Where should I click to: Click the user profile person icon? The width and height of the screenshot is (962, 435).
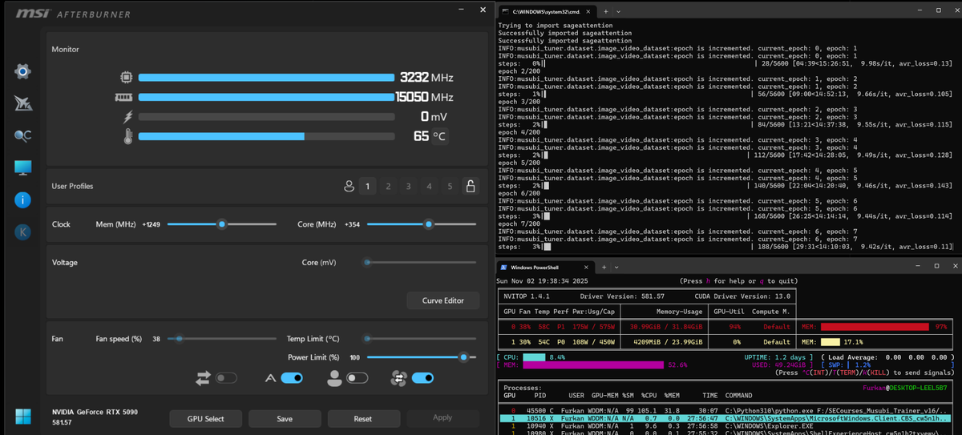[x=349, y=186]
